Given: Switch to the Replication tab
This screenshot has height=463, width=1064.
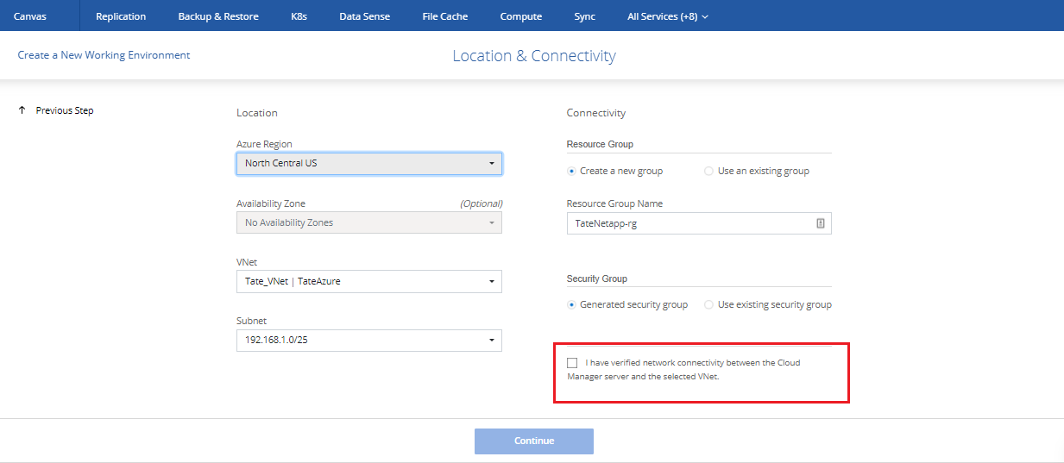Looking at the screenshot, I should pyautogui.click(x=121, y=16).
